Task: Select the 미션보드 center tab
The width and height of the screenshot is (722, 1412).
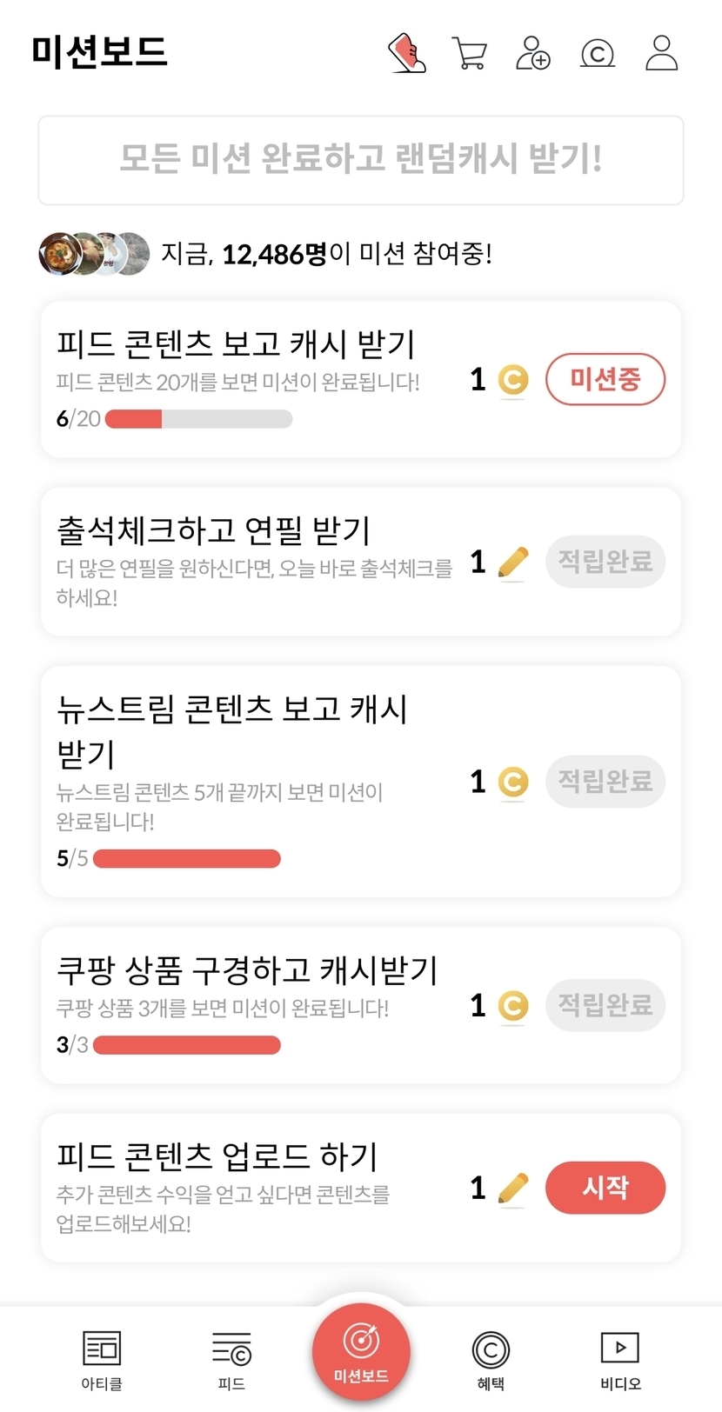Action: tap(361, 1351)
